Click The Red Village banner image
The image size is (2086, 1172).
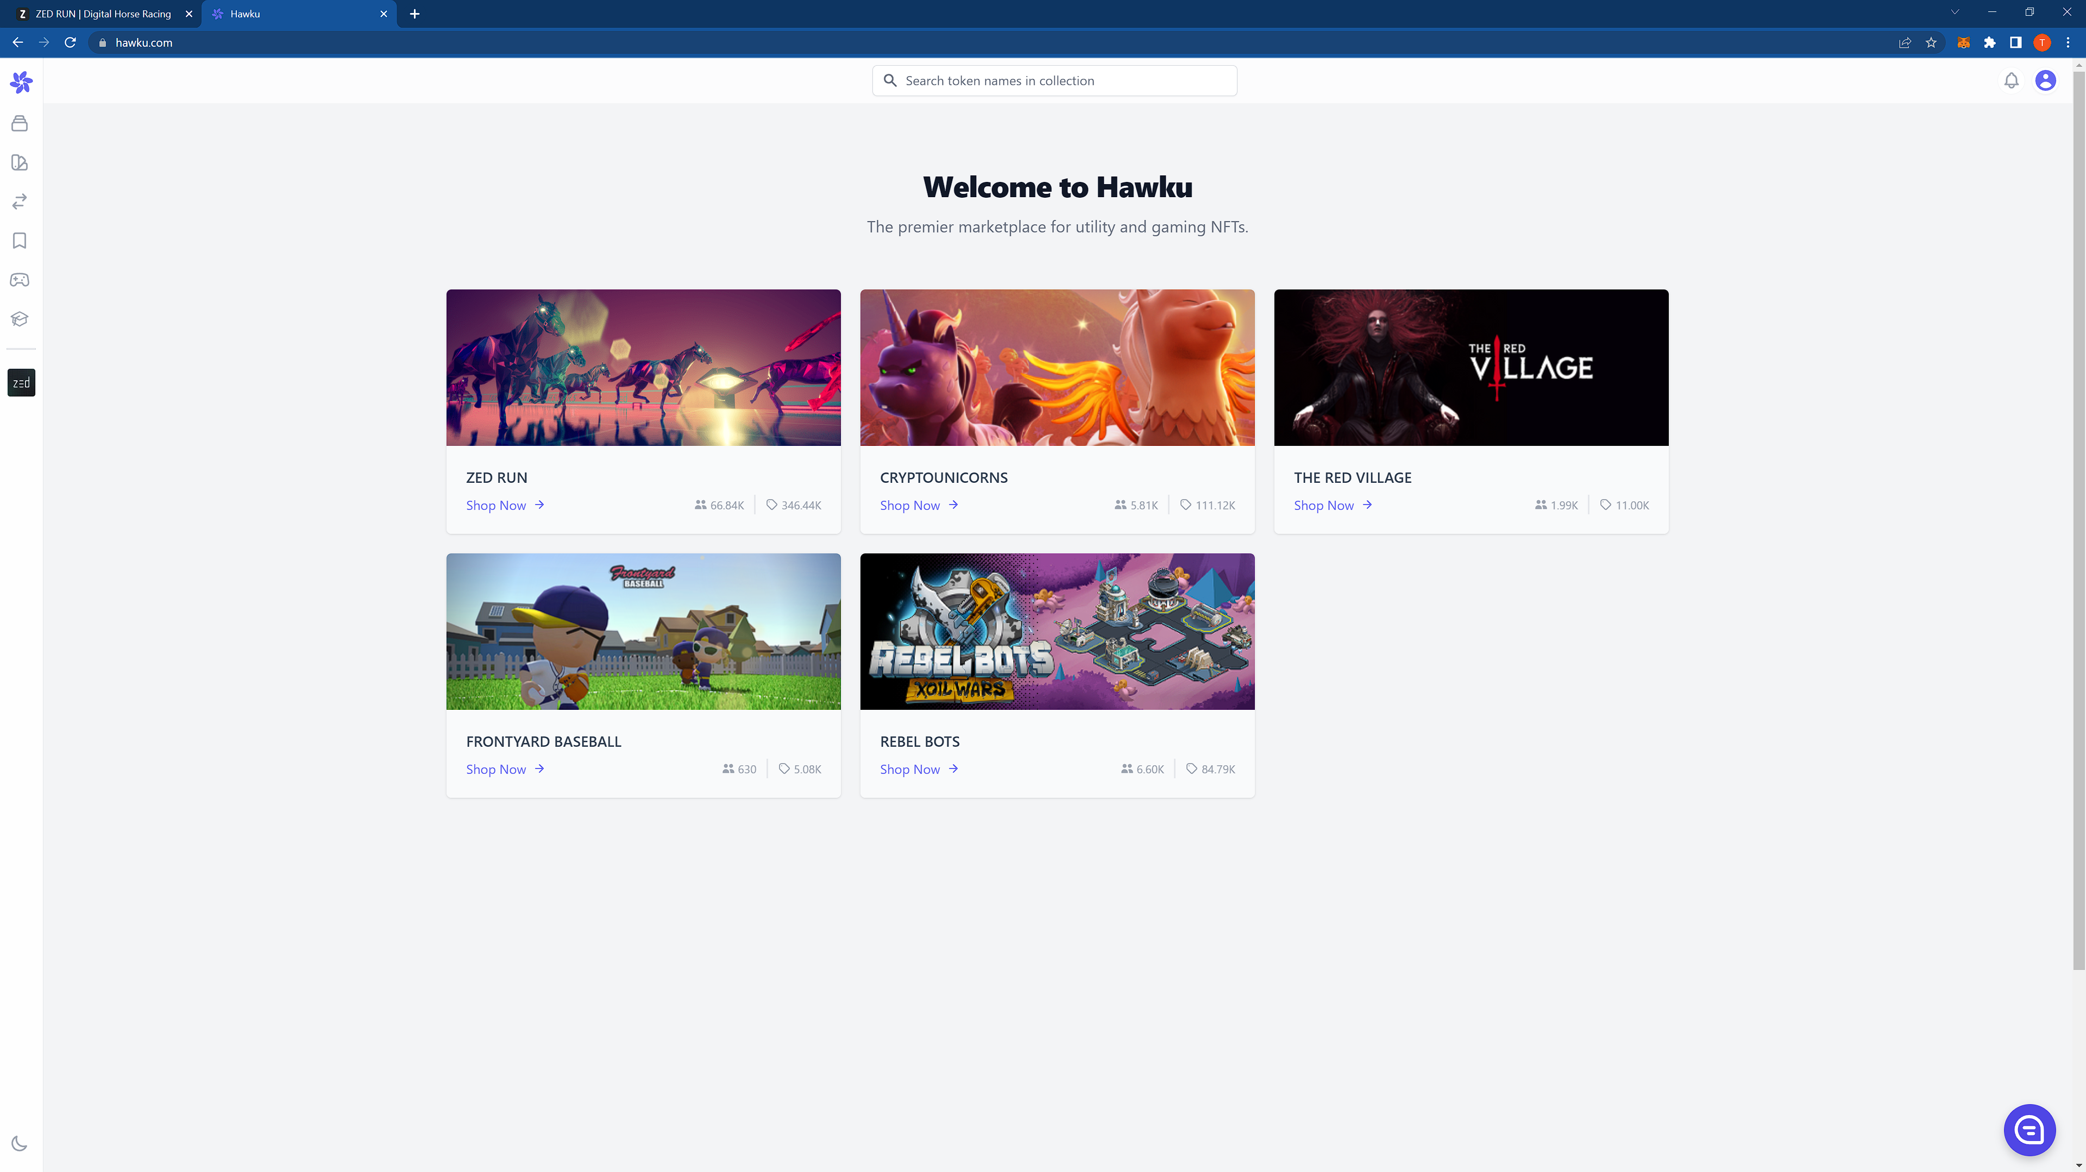[x=1471, y=368]
